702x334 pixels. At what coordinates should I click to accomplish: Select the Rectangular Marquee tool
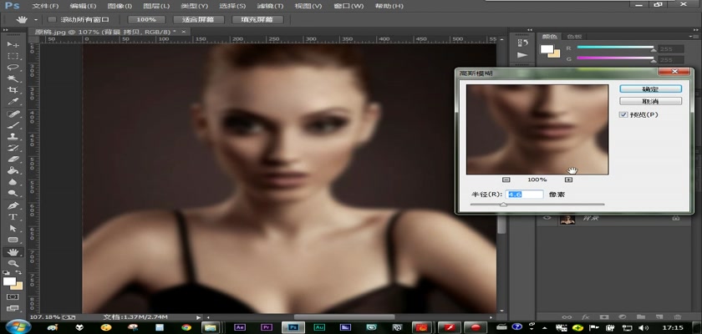pos(13,56)
